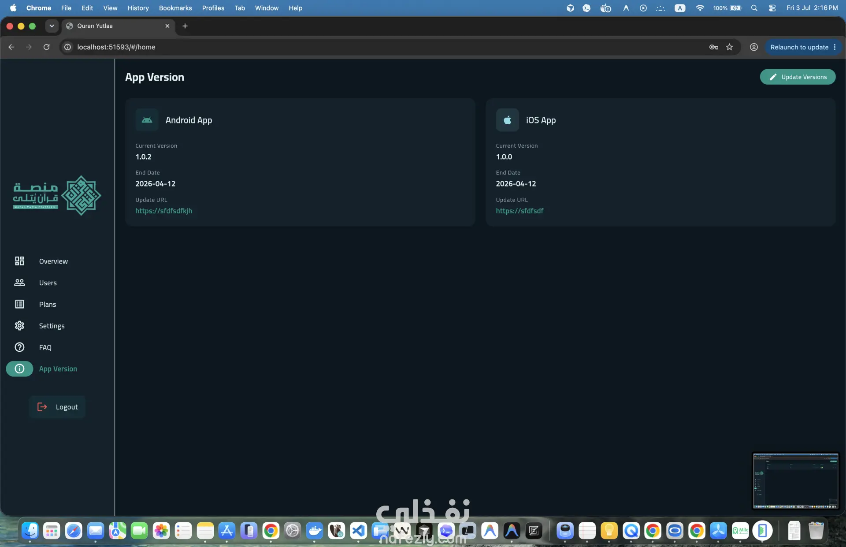Image resolution: width=846 pixels, height=547 pixels.
Task: Open the History menu
Action: pyautogui.click(x=138, y=8)
